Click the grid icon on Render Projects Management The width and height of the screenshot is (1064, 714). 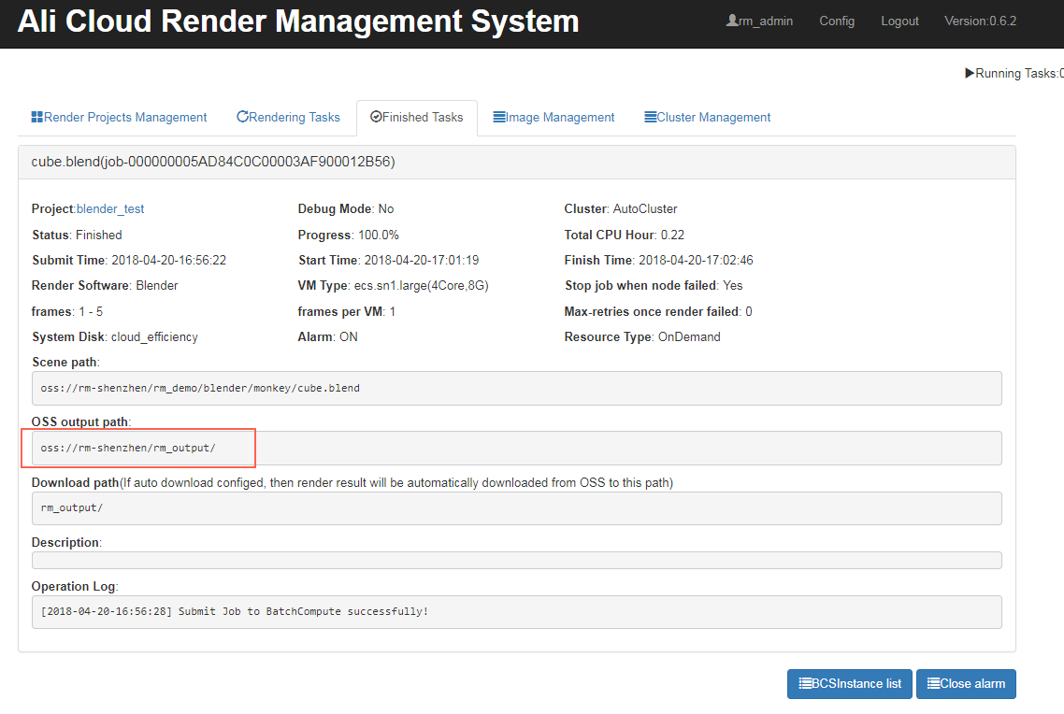pyautogui.click(x=36, y=117)
